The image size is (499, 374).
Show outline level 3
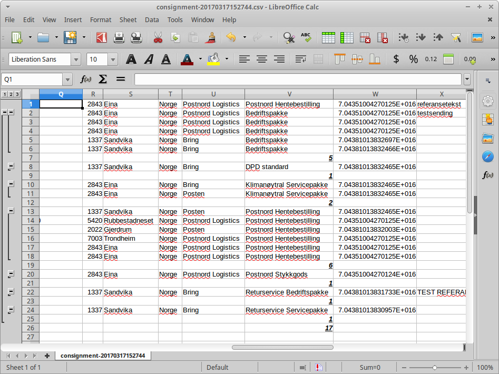click(x=17, y=94)
